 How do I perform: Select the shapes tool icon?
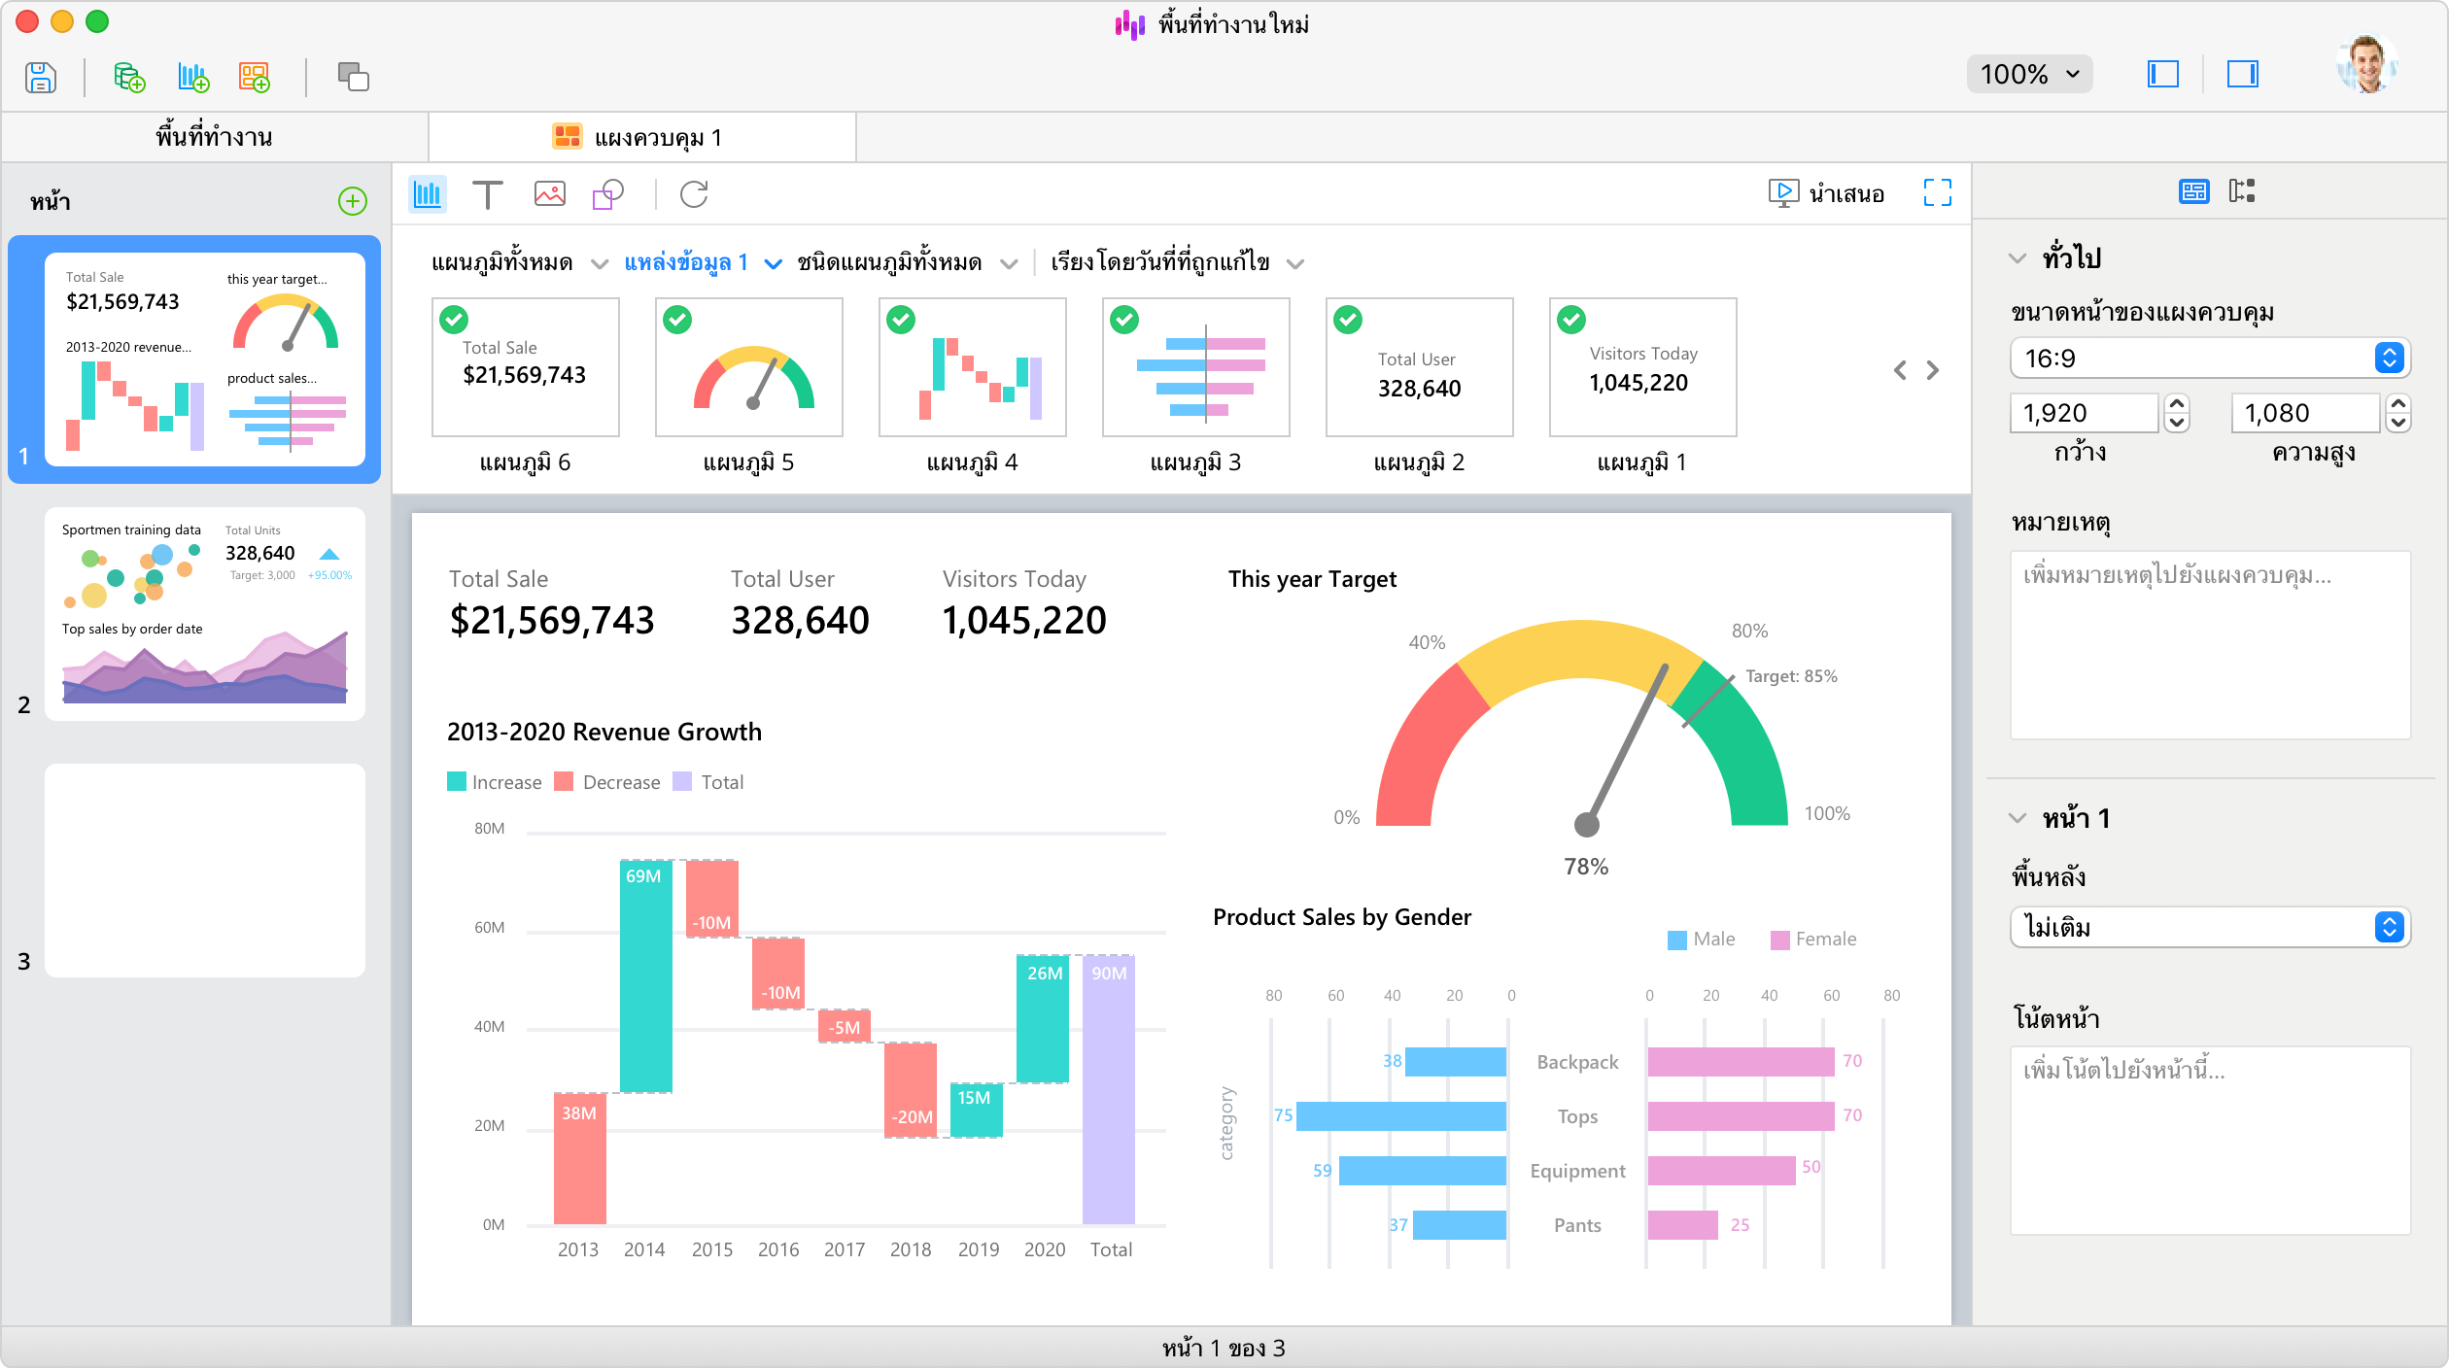608,194
